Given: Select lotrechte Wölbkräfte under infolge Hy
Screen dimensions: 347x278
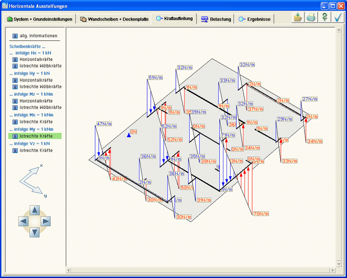Looking at the screenshot, I should 39,87.
